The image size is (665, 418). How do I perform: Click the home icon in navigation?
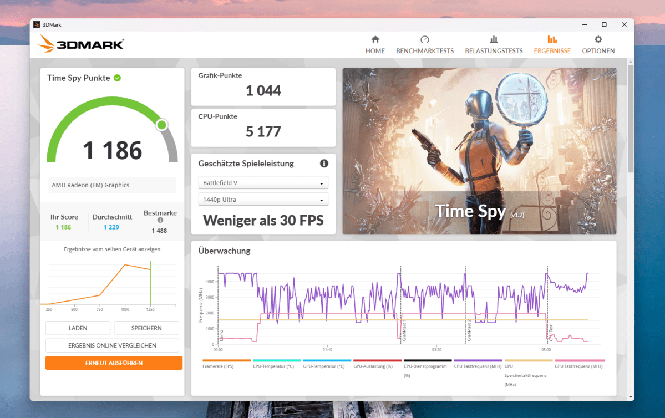click(375, 39)
